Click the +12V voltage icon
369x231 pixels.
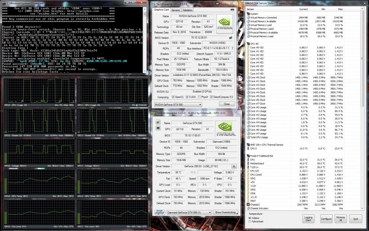click(x=248, y=186)
